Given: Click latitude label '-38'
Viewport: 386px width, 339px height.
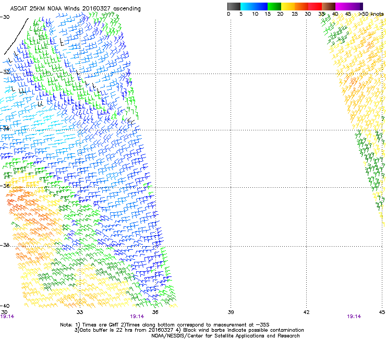Looking at the screenshot, I should point(5,245).
